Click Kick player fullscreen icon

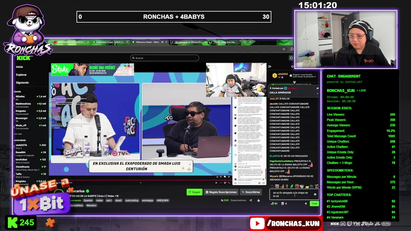coord(229,183)
